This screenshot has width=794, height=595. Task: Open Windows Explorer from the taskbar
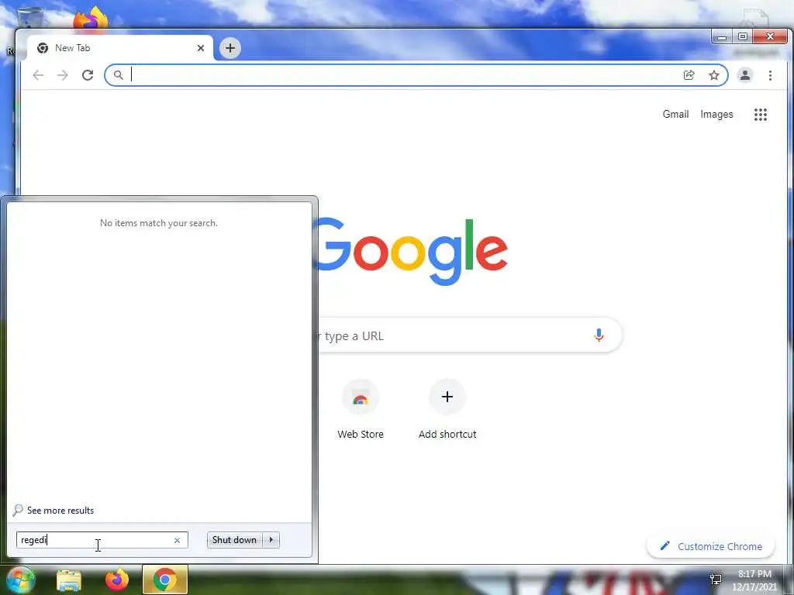[x=69, y=580]
